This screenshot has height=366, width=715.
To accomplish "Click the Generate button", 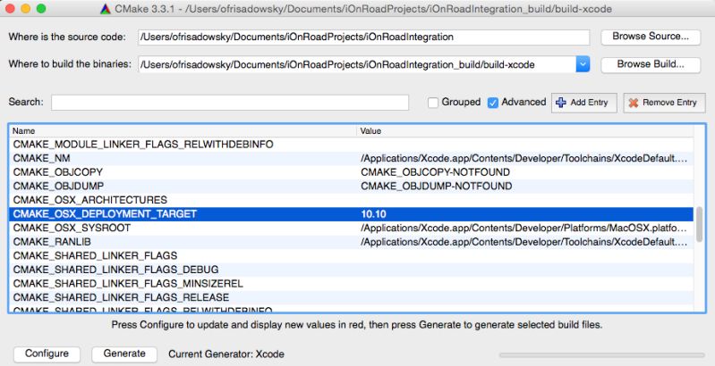I will (124, 354).
